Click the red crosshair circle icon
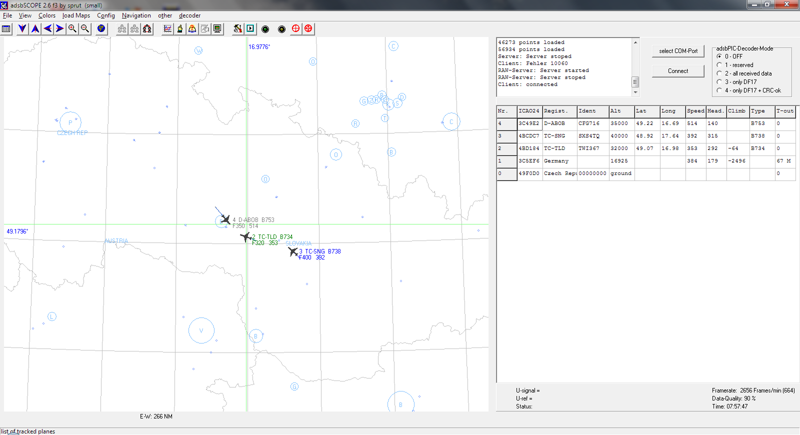Screen dimensions: 800x435 (x=296, y=28)
